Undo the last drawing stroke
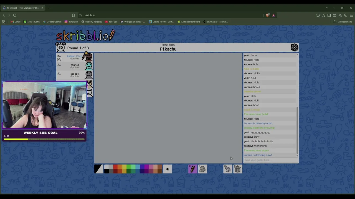Image resolution: width=355 pixels, height=199 pixels. tap(227, 169)
